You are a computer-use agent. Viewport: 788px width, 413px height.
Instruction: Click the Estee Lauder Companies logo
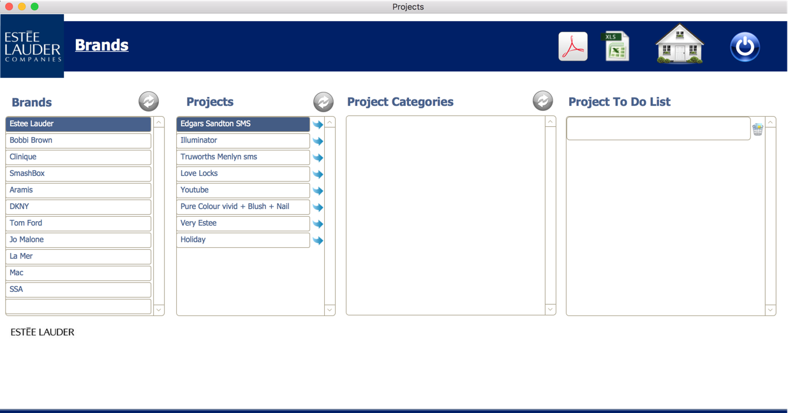[x=32, y=46]
